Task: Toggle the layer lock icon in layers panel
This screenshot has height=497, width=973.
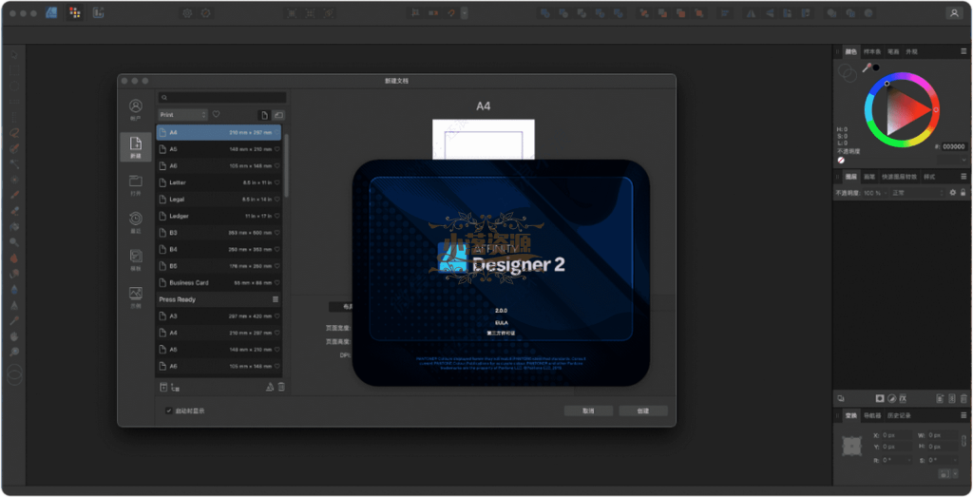Action: pos(963,193)
